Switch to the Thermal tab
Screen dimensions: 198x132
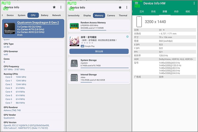[x=123, y=15]
